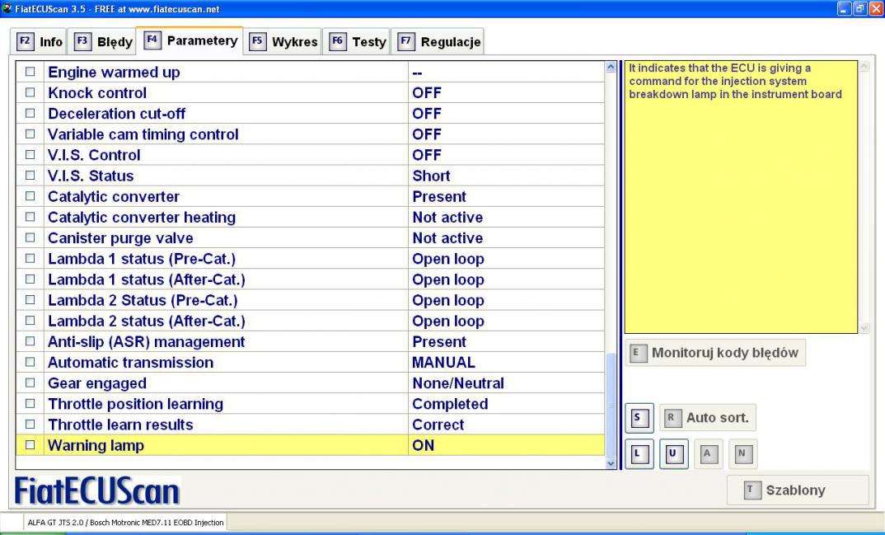The width and height of the screenshot is (885, 535).
Task: Select the Catalytic converter row label
Action: (x=114, y=196)
